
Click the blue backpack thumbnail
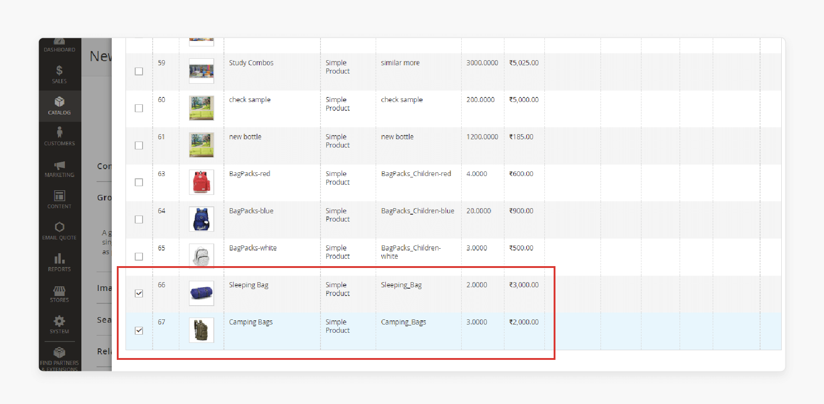pos(201,219)
